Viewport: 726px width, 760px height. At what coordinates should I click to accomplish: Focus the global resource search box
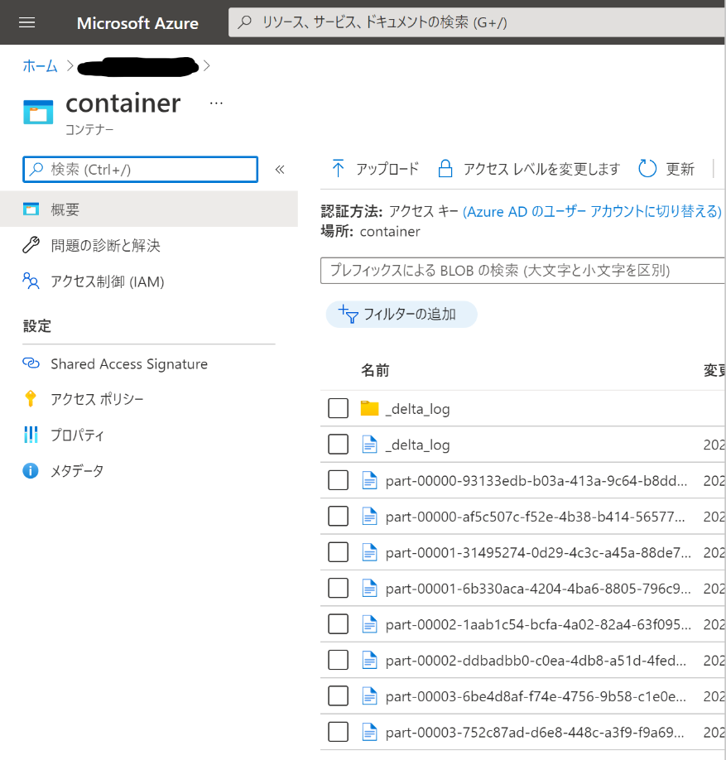click(x=477, y=22)
